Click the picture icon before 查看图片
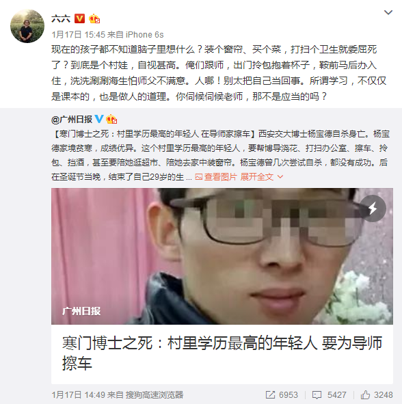The height and width of the screenshot is (404, 402). (x=199, y=177)
